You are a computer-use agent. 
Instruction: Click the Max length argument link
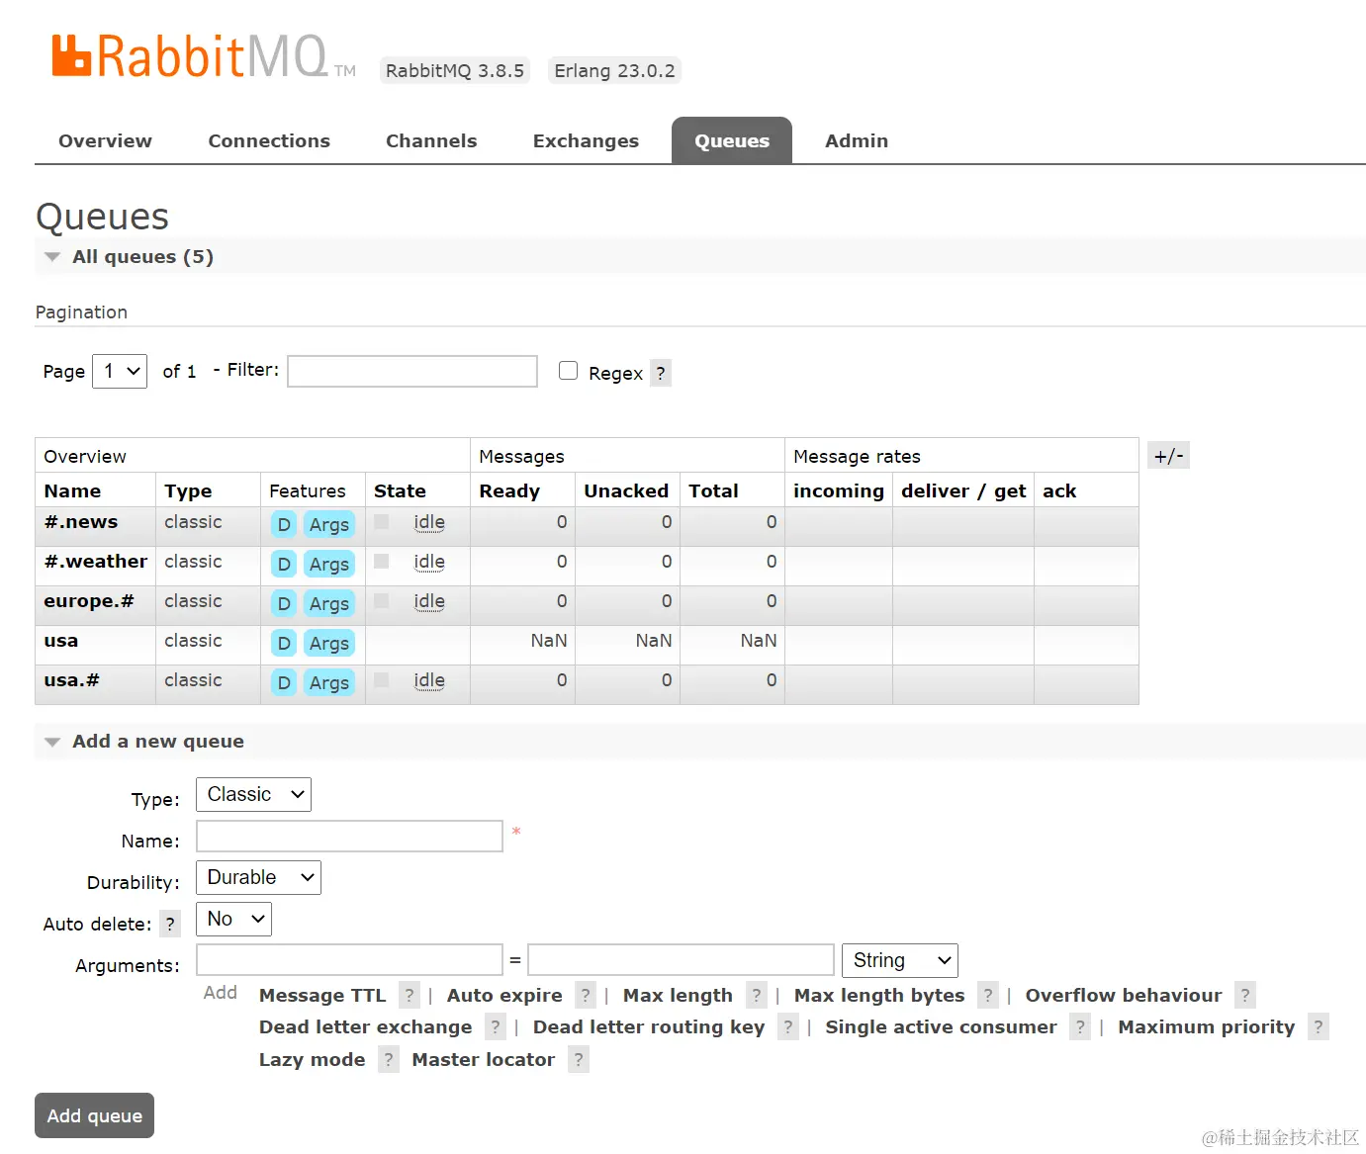(x=678, y=995)
